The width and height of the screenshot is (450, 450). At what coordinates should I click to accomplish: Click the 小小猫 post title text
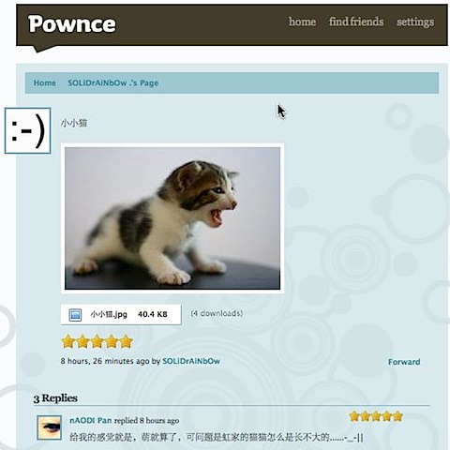pyautogui.click(x=74, y=123)
